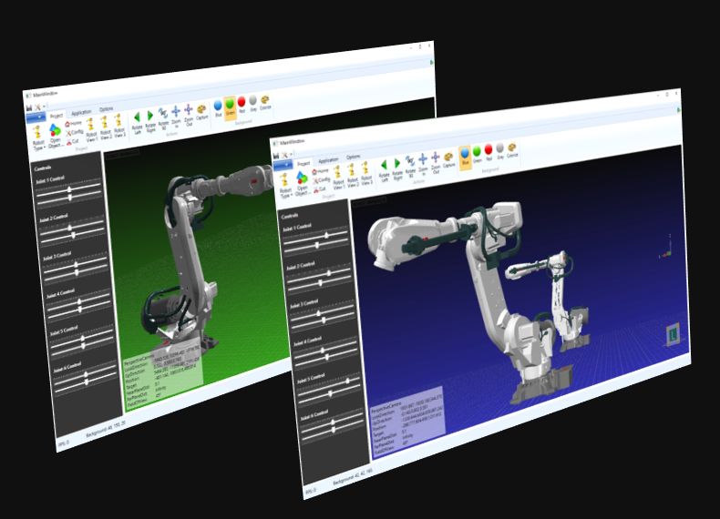Open Options tab in back window

click(107, 109)
